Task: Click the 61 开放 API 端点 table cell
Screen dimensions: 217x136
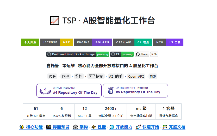Action: 36,112
